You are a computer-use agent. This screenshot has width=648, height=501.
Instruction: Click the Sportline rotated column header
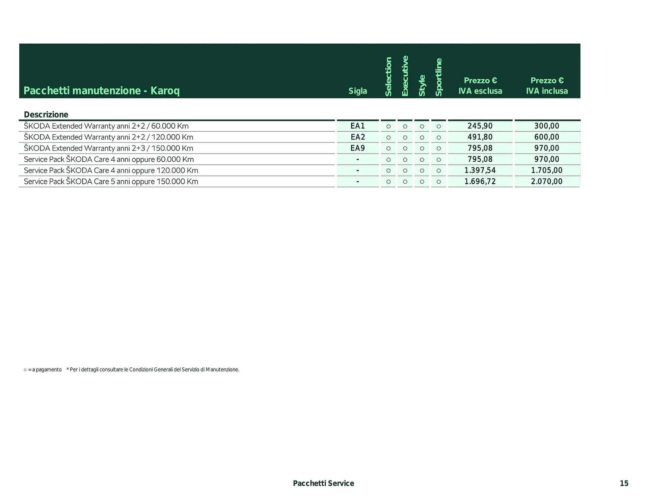[438, 77]
